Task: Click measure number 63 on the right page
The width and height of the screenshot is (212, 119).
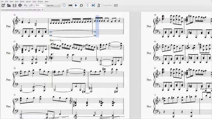Action: [x=155, y=42]
